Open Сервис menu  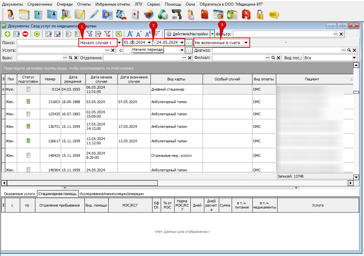point(154,4)
